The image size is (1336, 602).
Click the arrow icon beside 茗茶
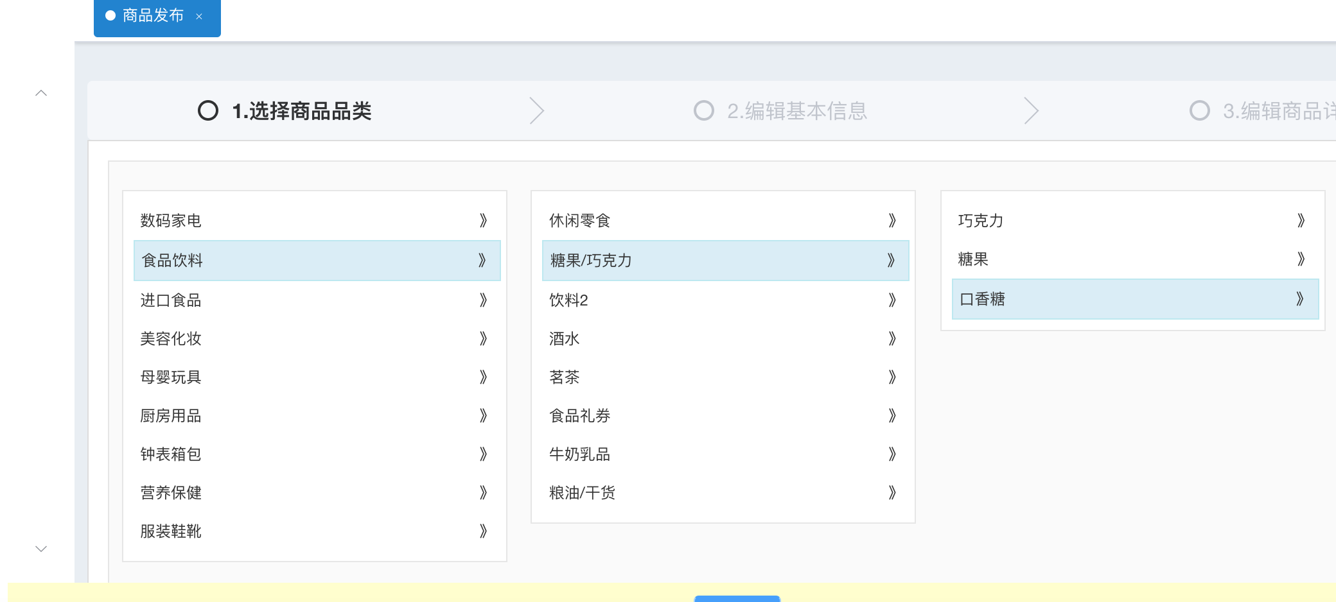892,377
